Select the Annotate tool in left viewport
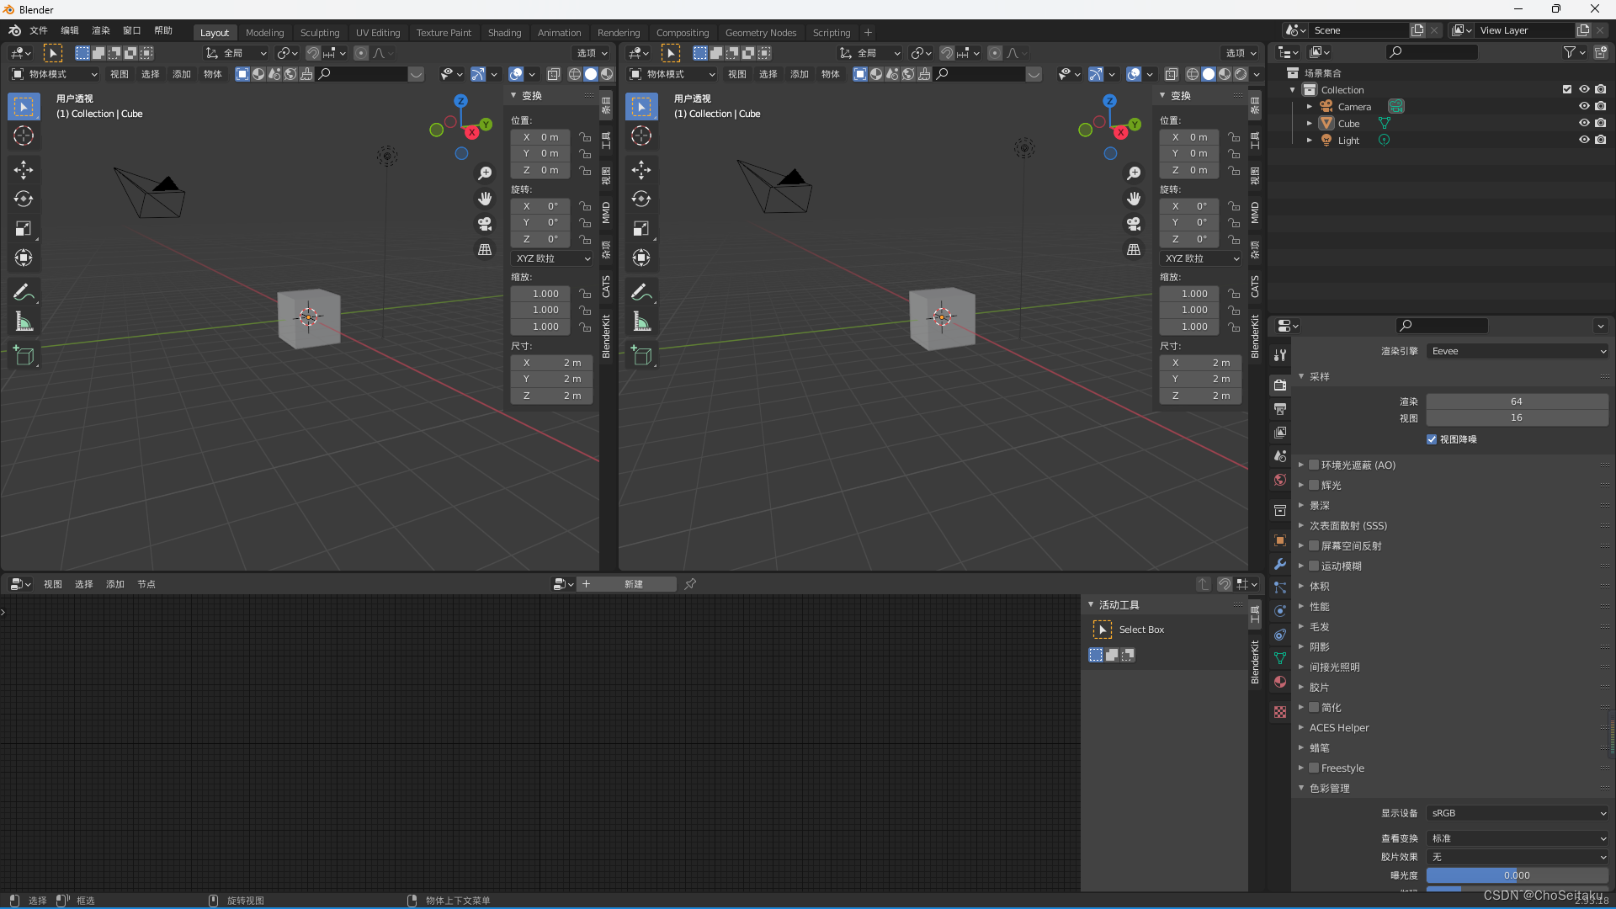This screenshot has height=909, width=1616. [x=24, y=292]
